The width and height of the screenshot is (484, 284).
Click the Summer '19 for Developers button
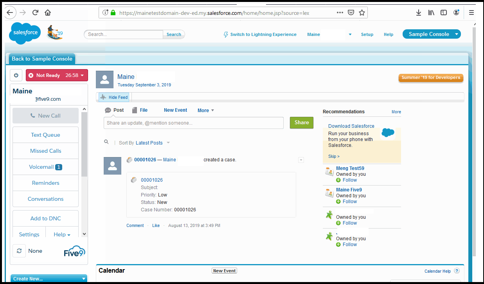(x=431, y=78)
